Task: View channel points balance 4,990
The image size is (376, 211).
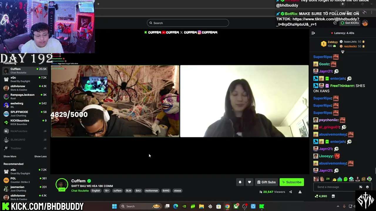Action: [x=321, y=196]
